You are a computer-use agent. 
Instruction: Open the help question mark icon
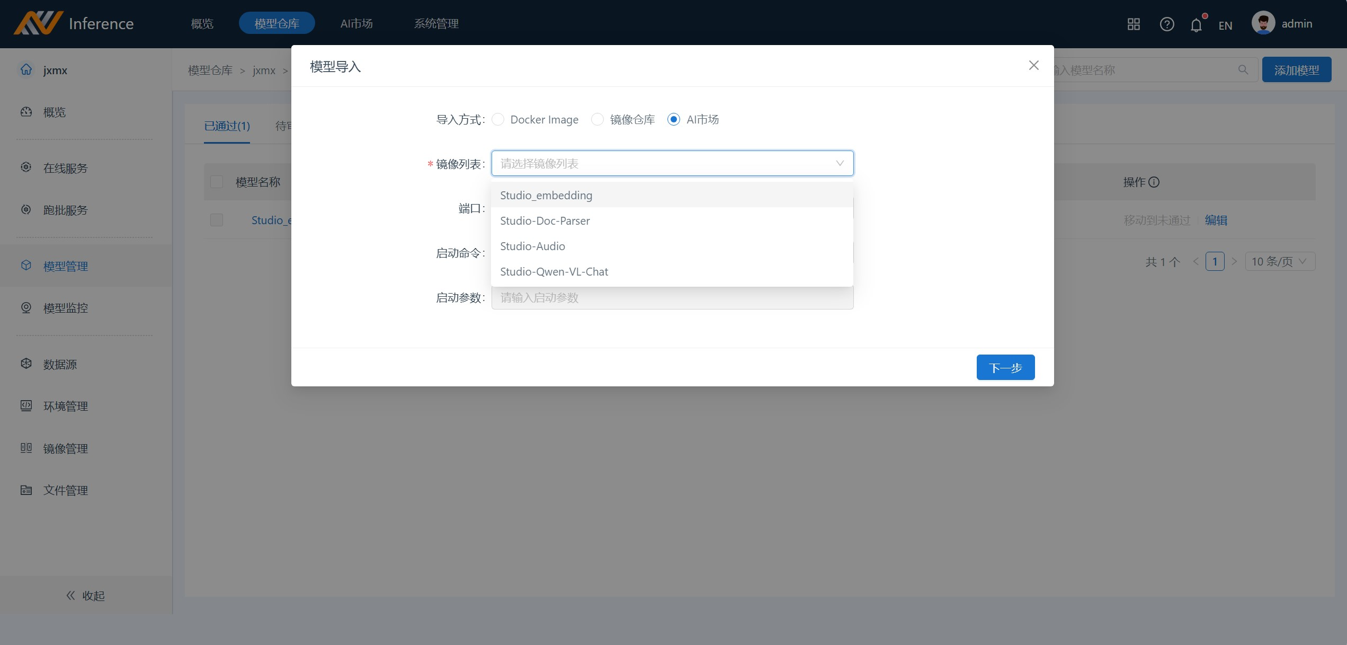click(x=1166, y=24)
